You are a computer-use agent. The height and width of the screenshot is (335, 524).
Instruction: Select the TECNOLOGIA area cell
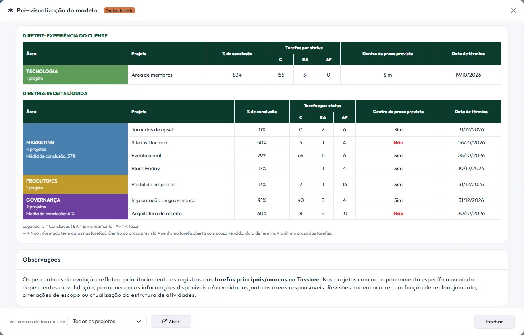(75, 75)
